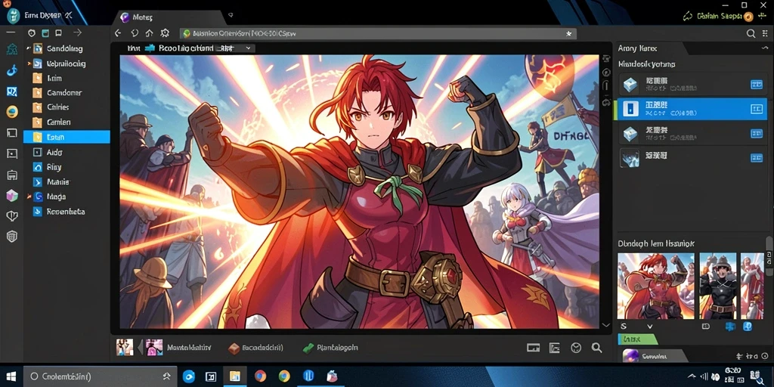774x387 pixels.
Task: Click the home icon in navigation bar
Action: click(149, 33)
